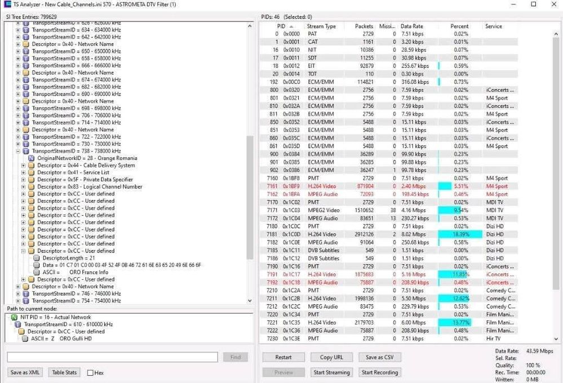563x383 pixels.
Task: Click the TransportStreamID = 610 icon in path panel
Action: pos(18,324)
